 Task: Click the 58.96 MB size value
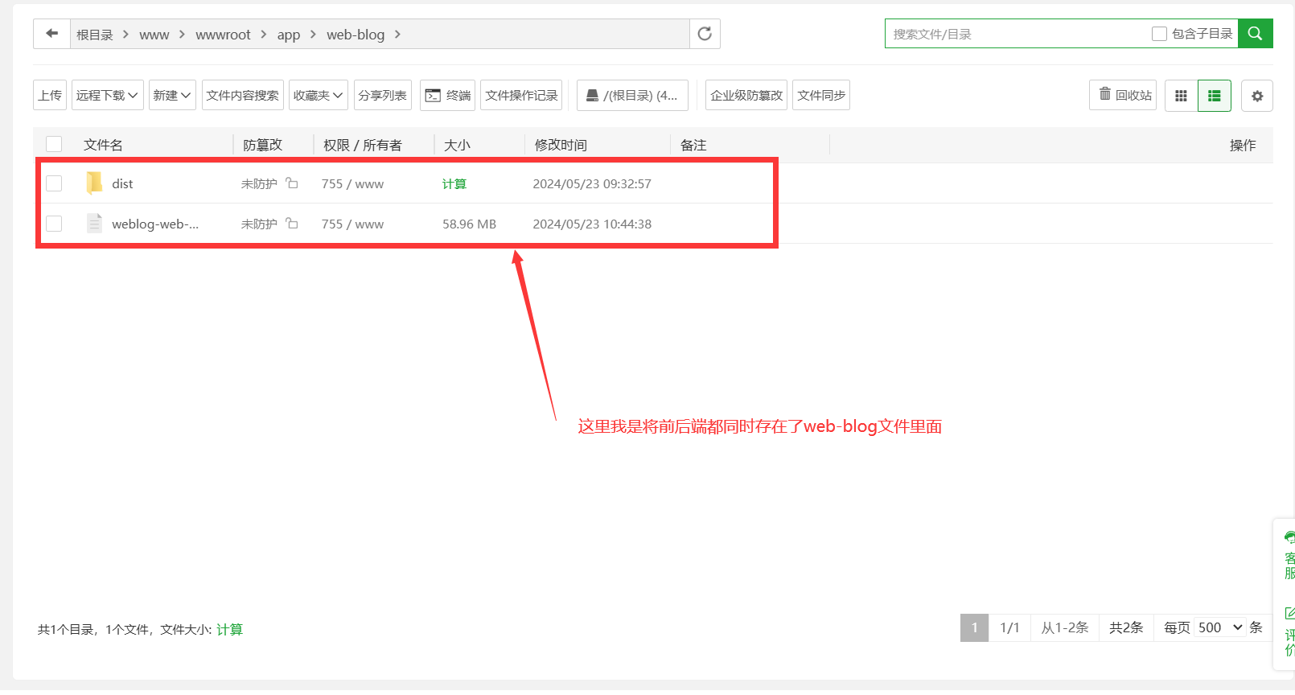469,224
